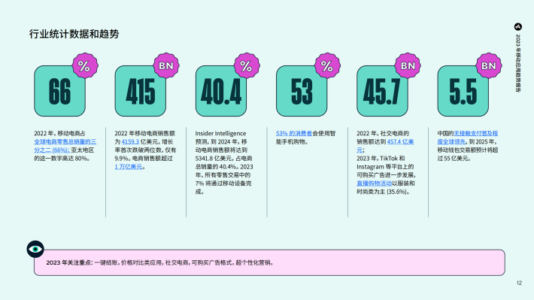Click the eye icon beside the pink banner
The image size is (534, 300).
(x=35, y=250)
